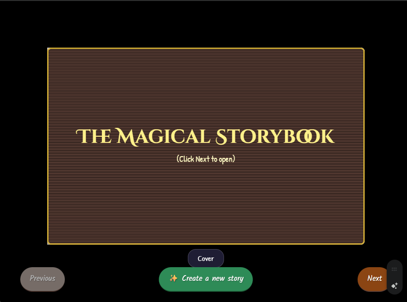Click the word Magical in the title

[x=162, y=137]
